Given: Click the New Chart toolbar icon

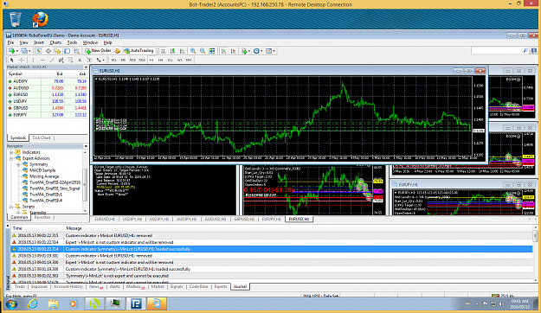Looking at the screenshot, I should (13, 51).
